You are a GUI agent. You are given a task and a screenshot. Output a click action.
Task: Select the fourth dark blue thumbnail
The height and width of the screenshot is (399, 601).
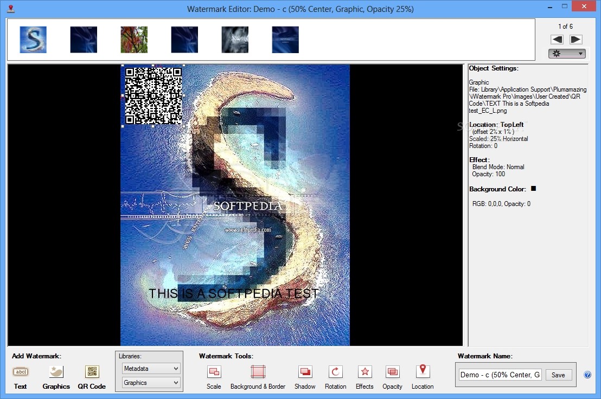coord(184,40)
